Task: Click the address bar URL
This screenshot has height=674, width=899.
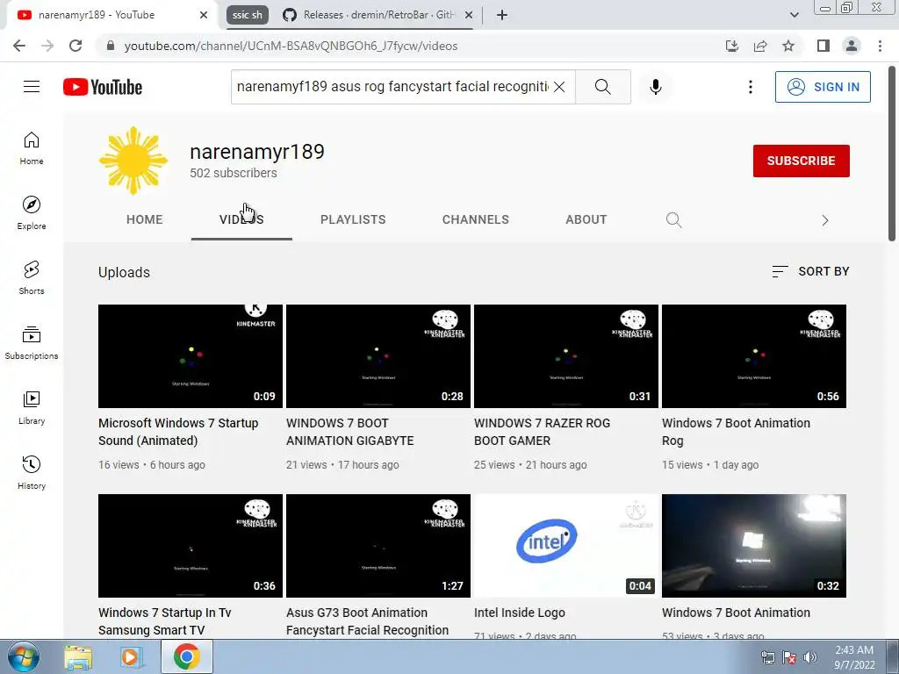Action: pos(291,46)
